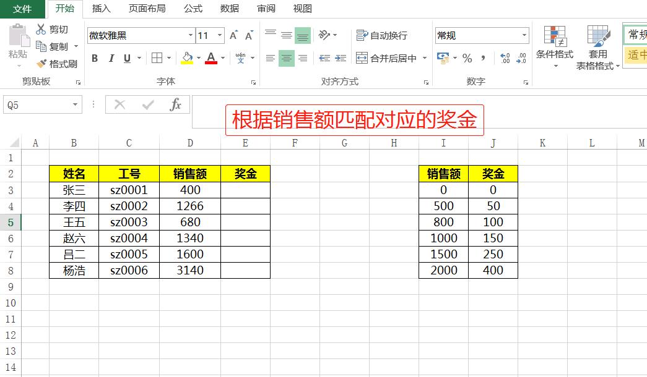Increase indent of cell content

(x=341, y=58)
